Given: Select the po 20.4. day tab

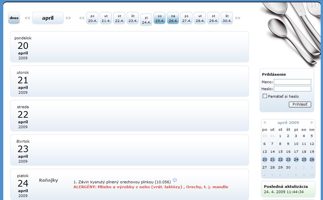Looking at the screenshot, I should coord(92,18).
